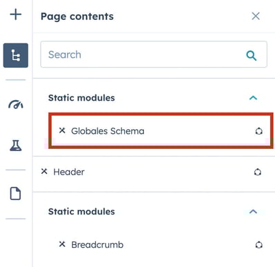Click into the Search field
The image size is (275, 267).
153,55
